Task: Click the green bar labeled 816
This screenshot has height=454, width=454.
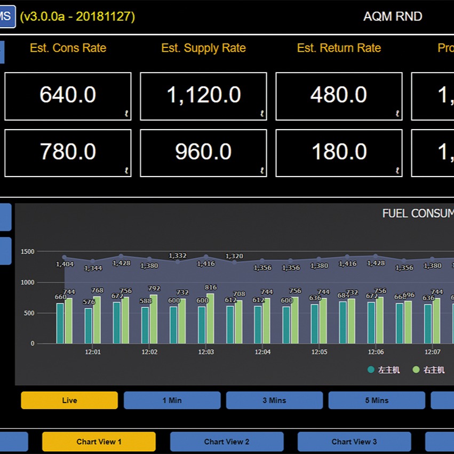Action: 210,318
